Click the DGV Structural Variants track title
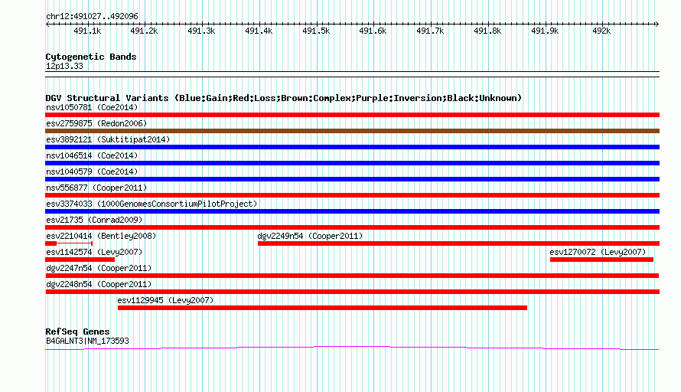The width and height of the screenshot is (681, 392). pos(284,98)
